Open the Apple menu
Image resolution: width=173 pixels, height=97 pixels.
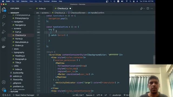pos(3,1)
